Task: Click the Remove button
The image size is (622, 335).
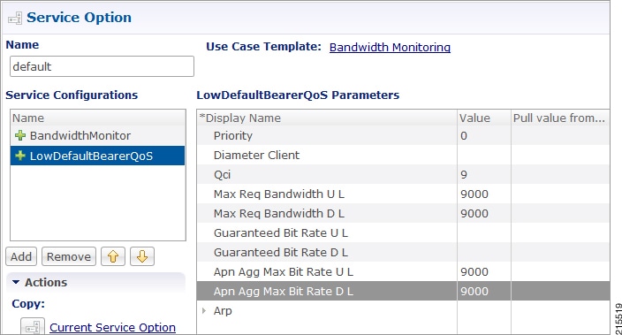Action: tap(69, 256)
